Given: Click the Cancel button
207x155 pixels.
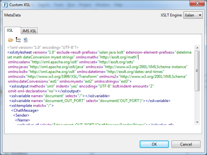Looking at the screenshot, I should pyautogui.click(x=186, y=144).
